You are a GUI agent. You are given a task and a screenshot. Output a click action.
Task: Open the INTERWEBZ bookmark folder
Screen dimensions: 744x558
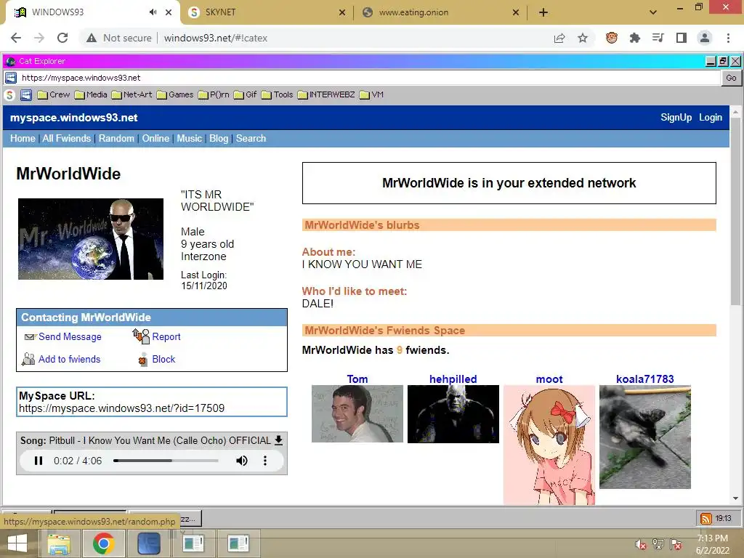[326, 95]
